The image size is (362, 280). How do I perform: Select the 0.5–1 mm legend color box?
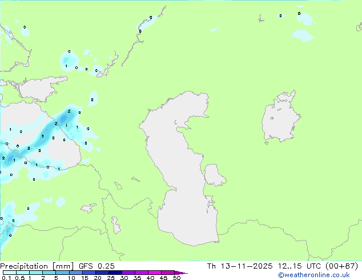click(x=23, y=273)
